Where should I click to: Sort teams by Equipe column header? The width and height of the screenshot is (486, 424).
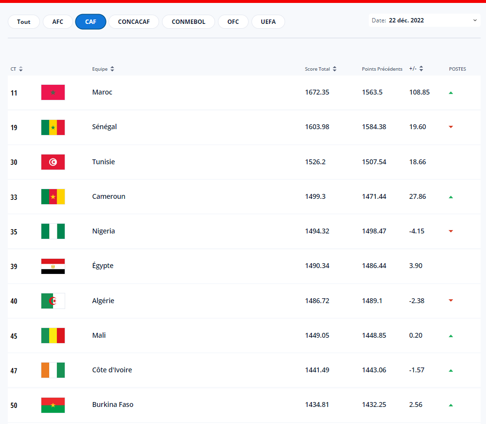coord(103,69)
